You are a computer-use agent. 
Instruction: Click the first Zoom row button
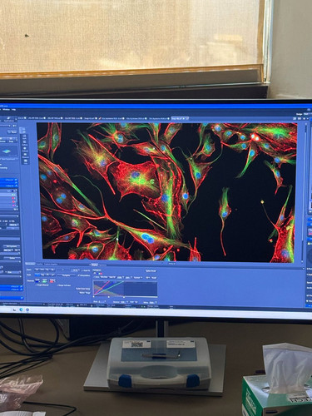click(37, 270)
